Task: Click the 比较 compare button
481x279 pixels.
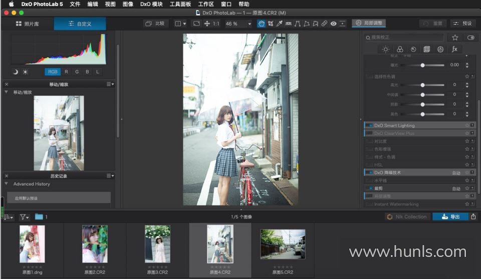Action: (x=155, y=23)
